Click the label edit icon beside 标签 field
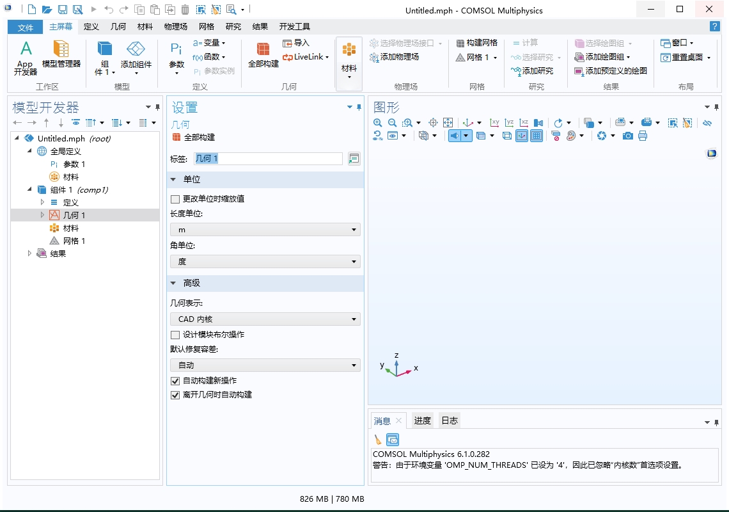729x512 pixels. tap(354, 159)
